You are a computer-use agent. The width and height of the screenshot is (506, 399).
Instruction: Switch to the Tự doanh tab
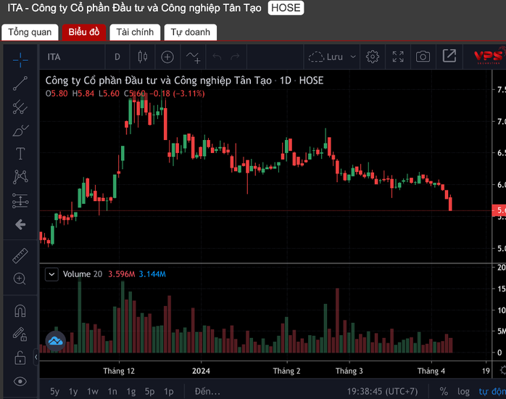(x=191, y=32)
